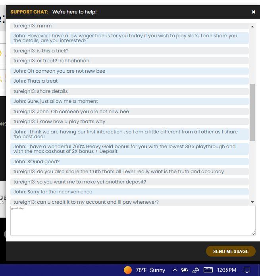This screenshot has width=260, height=276.
Task: Click the SEND MESSAGE button
Action: (x=231, y=251)
